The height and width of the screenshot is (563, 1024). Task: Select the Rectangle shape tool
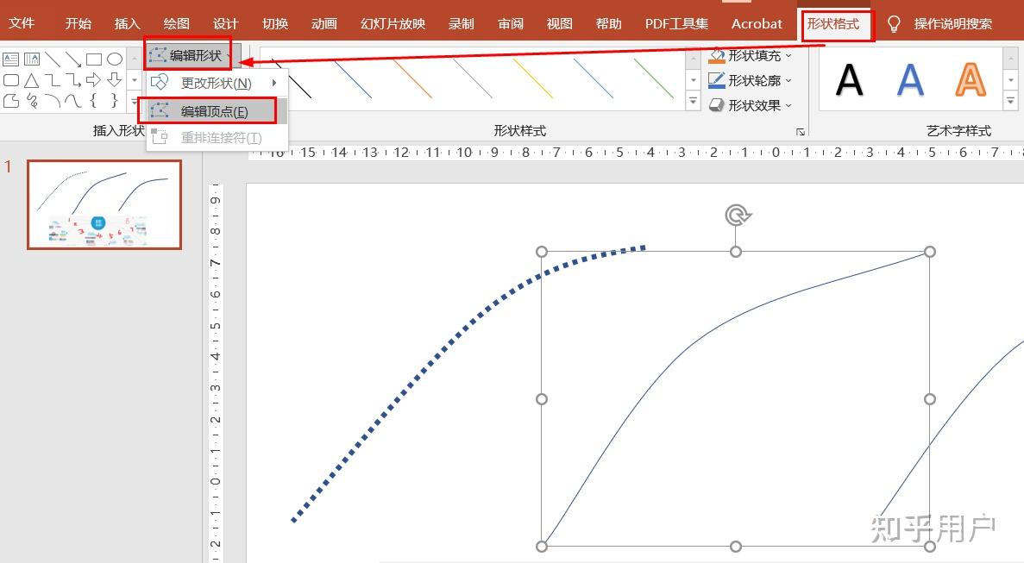tap(94, 59)
